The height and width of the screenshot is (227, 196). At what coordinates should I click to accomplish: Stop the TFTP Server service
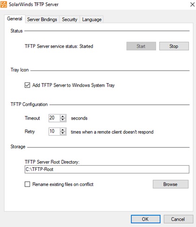[x=174, y=46]
